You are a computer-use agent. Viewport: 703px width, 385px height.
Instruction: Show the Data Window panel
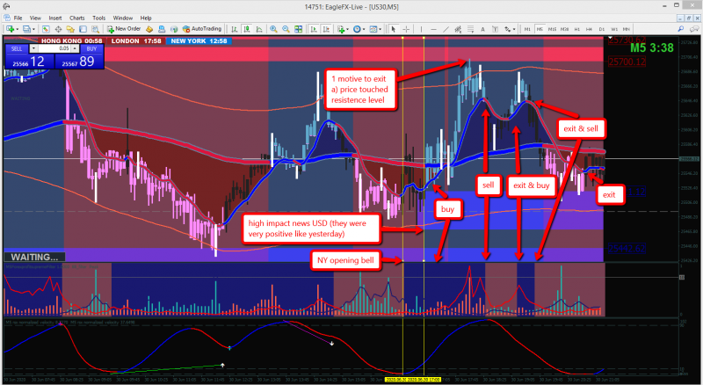58,29
